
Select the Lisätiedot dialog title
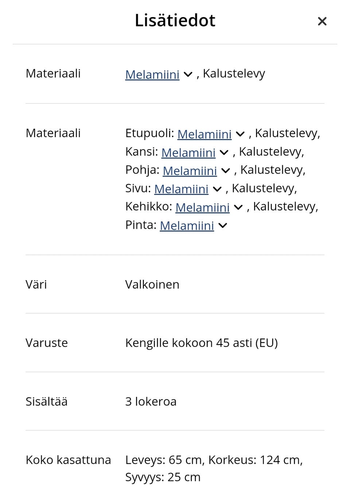(175, 20)
